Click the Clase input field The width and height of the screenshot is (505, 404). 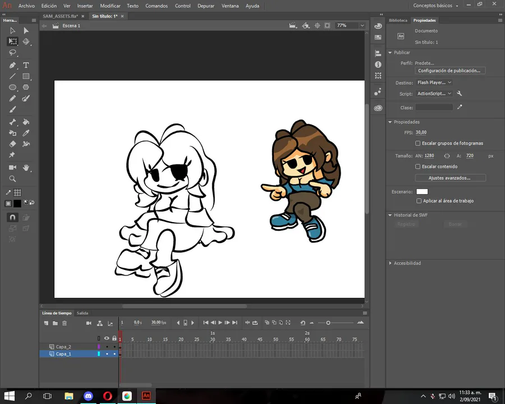[434, 107]
